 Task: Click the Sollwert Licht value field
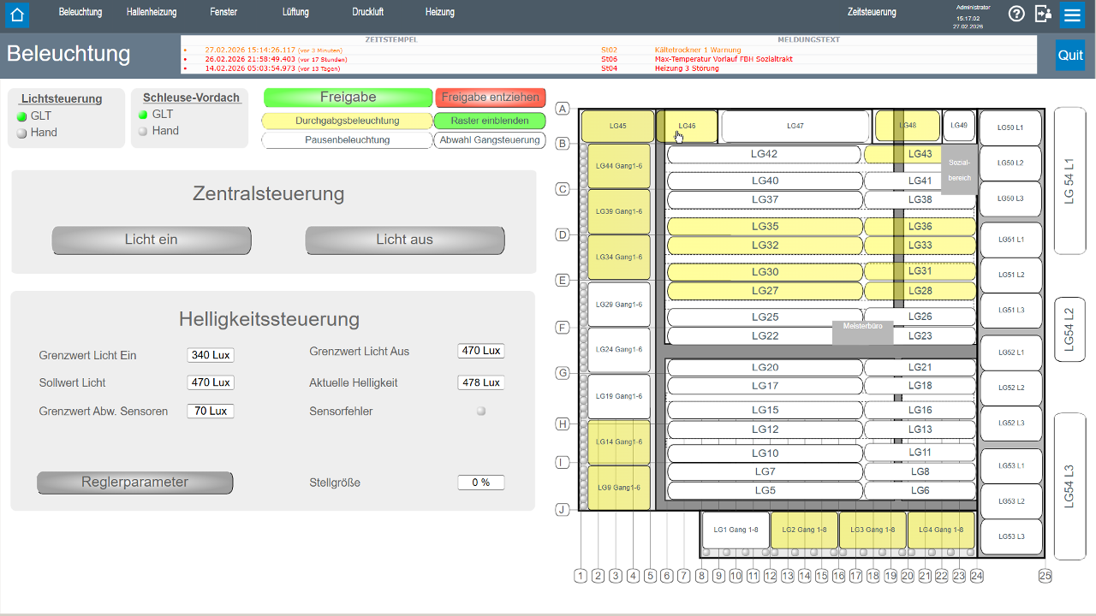click(x=211, y=382)
